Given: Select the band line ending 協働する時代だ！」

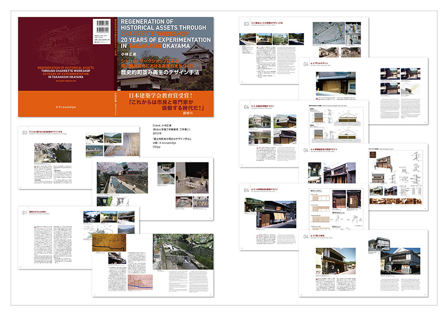Looking at the screenshot, I should [x=183, y=108].
